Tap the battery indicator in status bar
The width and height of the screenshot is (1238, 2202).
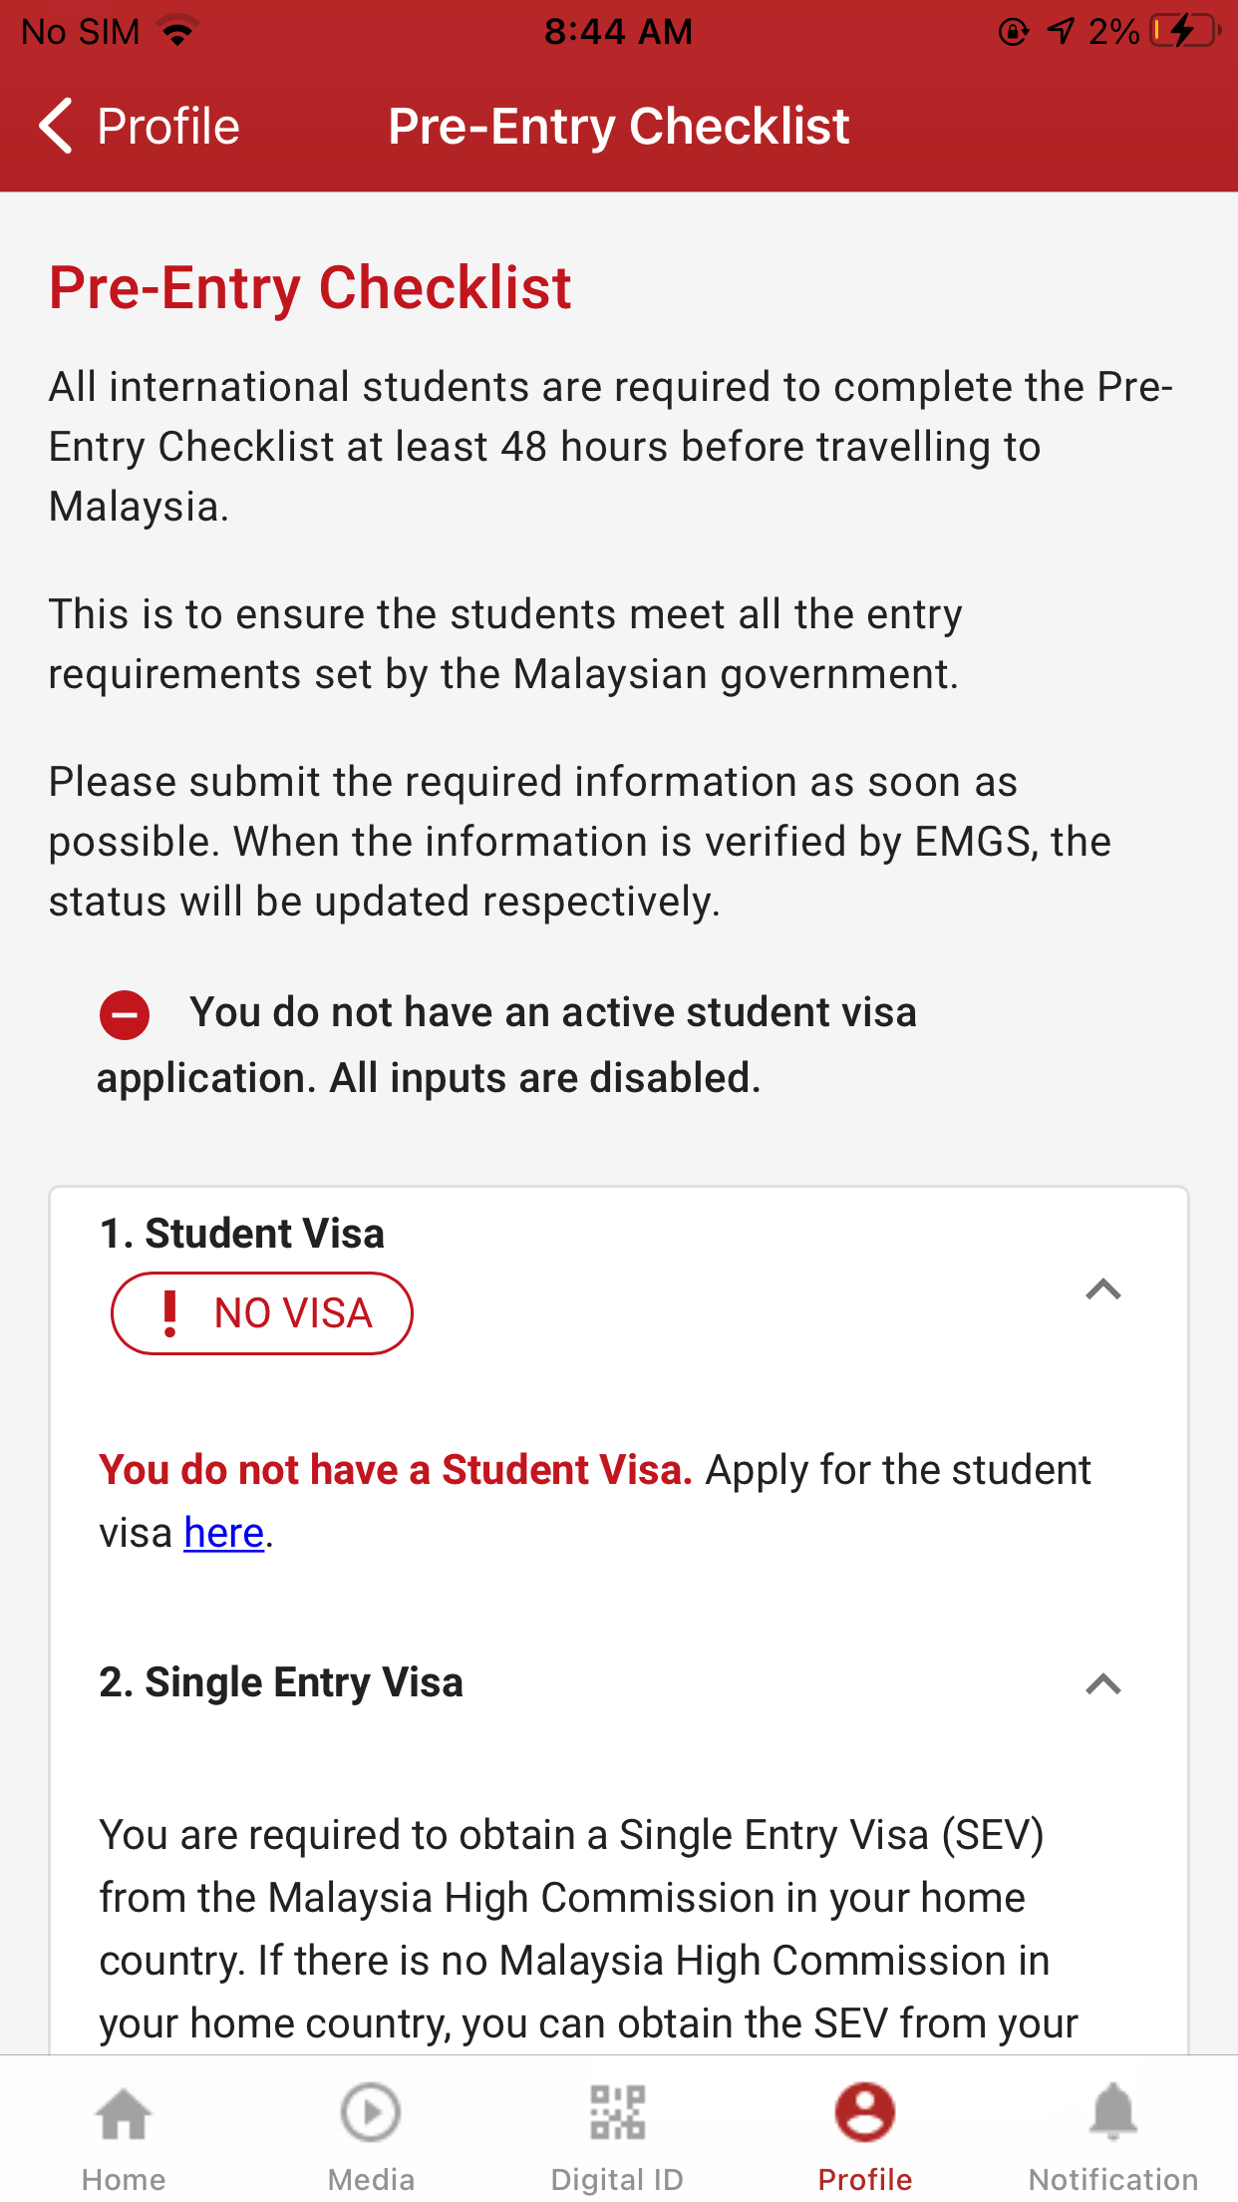tap(1184, 32)
